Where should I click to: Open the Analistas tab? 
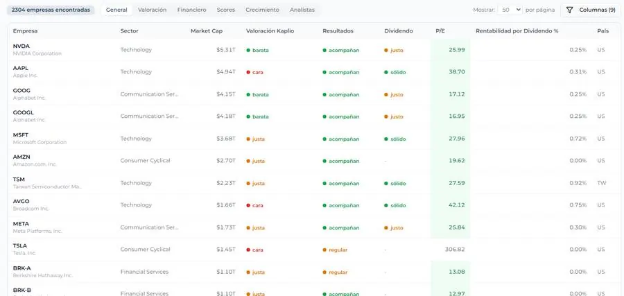click(x=302, y=10)
